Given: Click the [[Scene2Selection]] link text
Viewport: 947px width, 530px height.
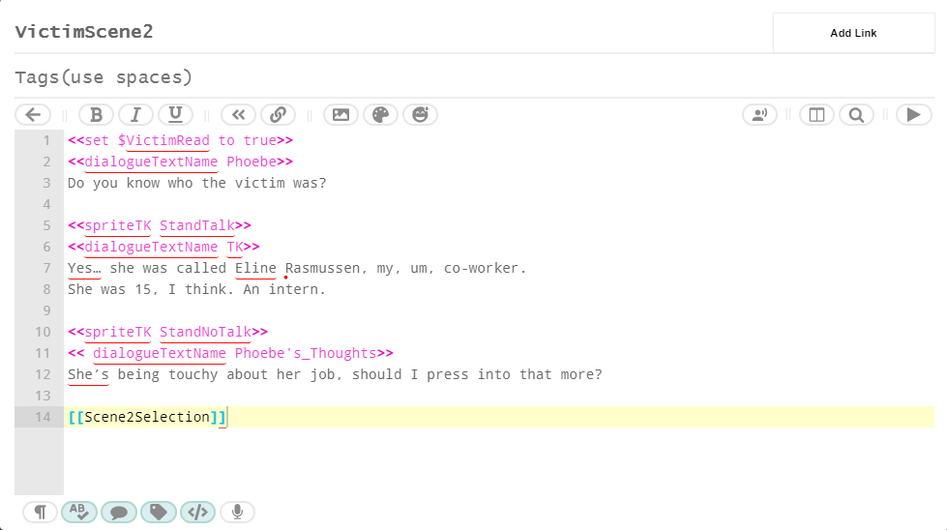Looking at the screenshot, I should [147, 417].
